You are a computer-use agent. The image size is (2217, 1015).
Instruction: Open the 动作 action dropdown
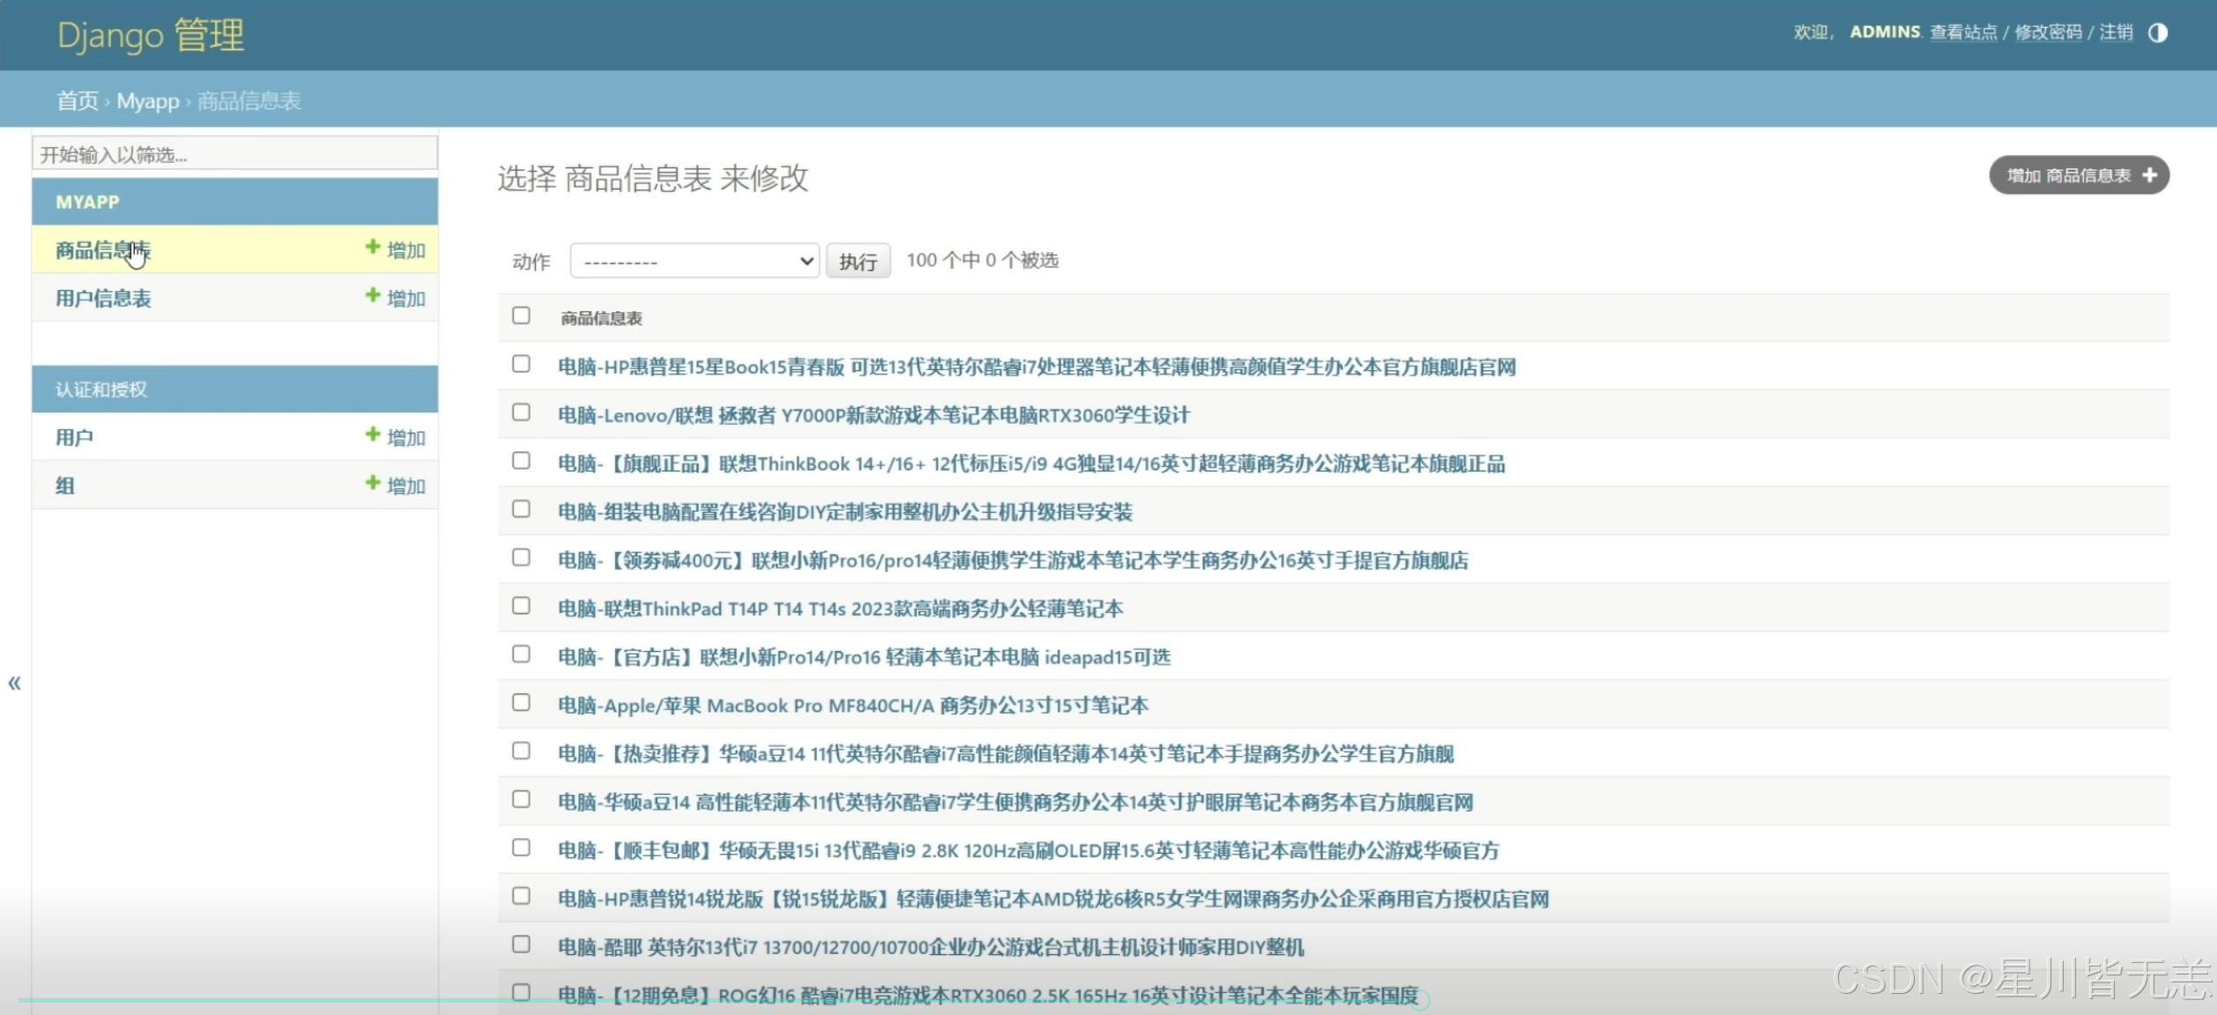pos(694,261)
